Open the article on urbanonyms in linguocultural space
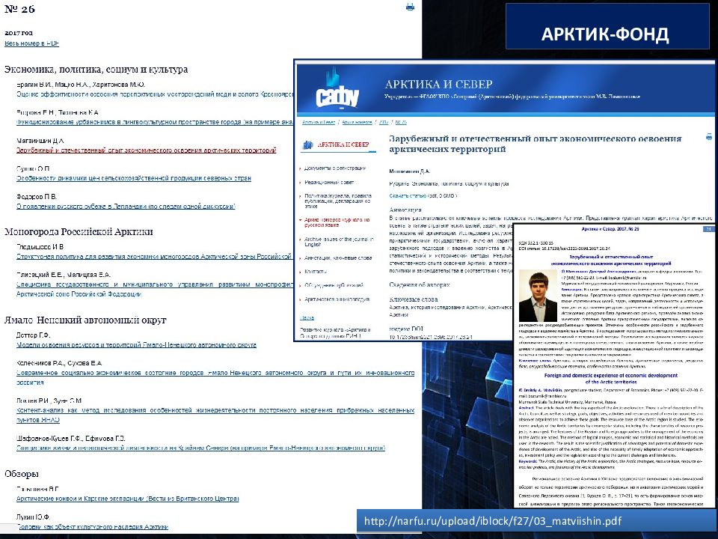Image resolution: width=718 pixels, height=539 pixels. [x=155, y=122]
